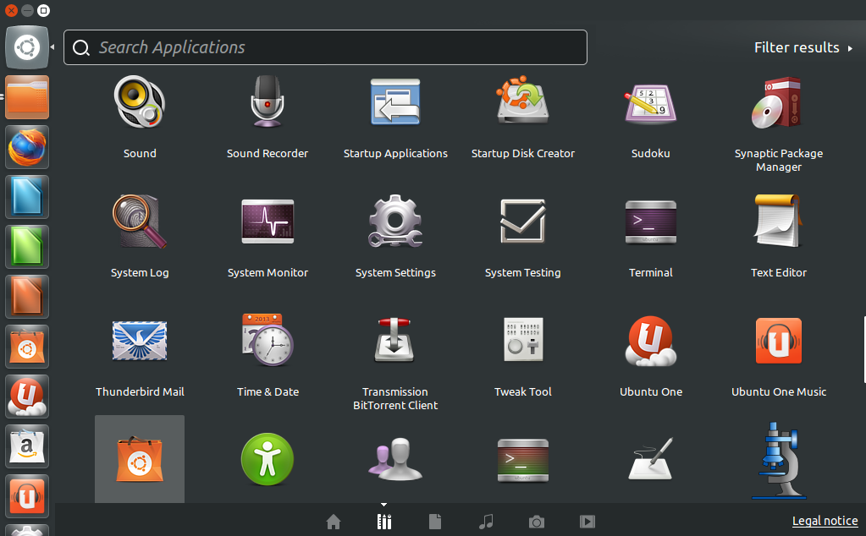Viewport: 866px width, 536px height.
Task: Click the Search Applications field
Action: click(325, 47)
